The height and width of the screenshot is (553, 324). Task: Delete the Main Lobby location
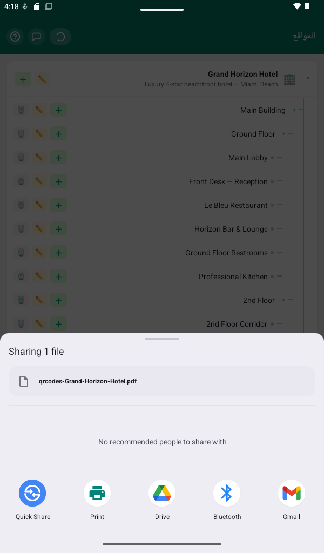[x=21, y=158]
